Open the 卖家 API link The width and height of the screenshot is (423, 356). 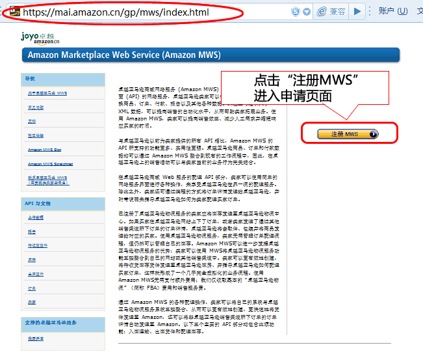(x=32, y=303)
